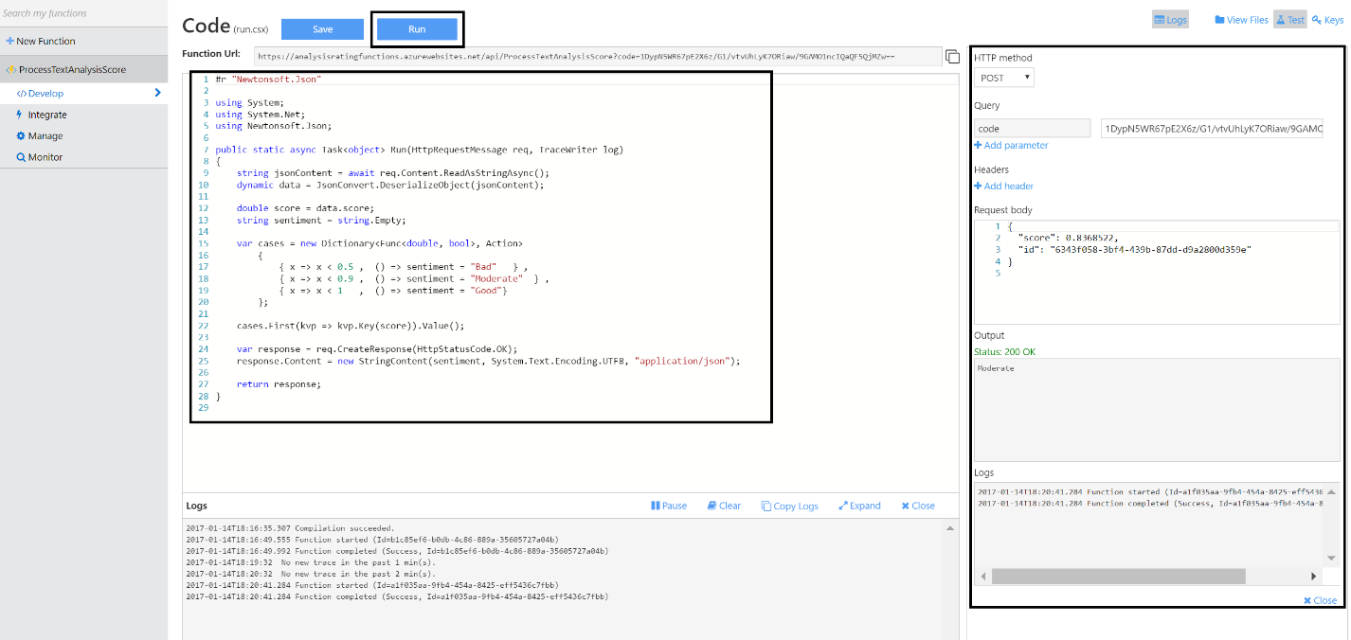Show Logs using the top-right Logs icon
The image size is (1351, 640).
1170,18
